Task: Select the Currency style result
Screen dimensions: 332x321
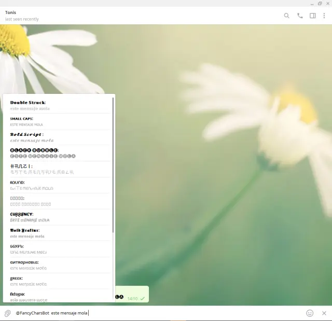Action: (57, 217)
